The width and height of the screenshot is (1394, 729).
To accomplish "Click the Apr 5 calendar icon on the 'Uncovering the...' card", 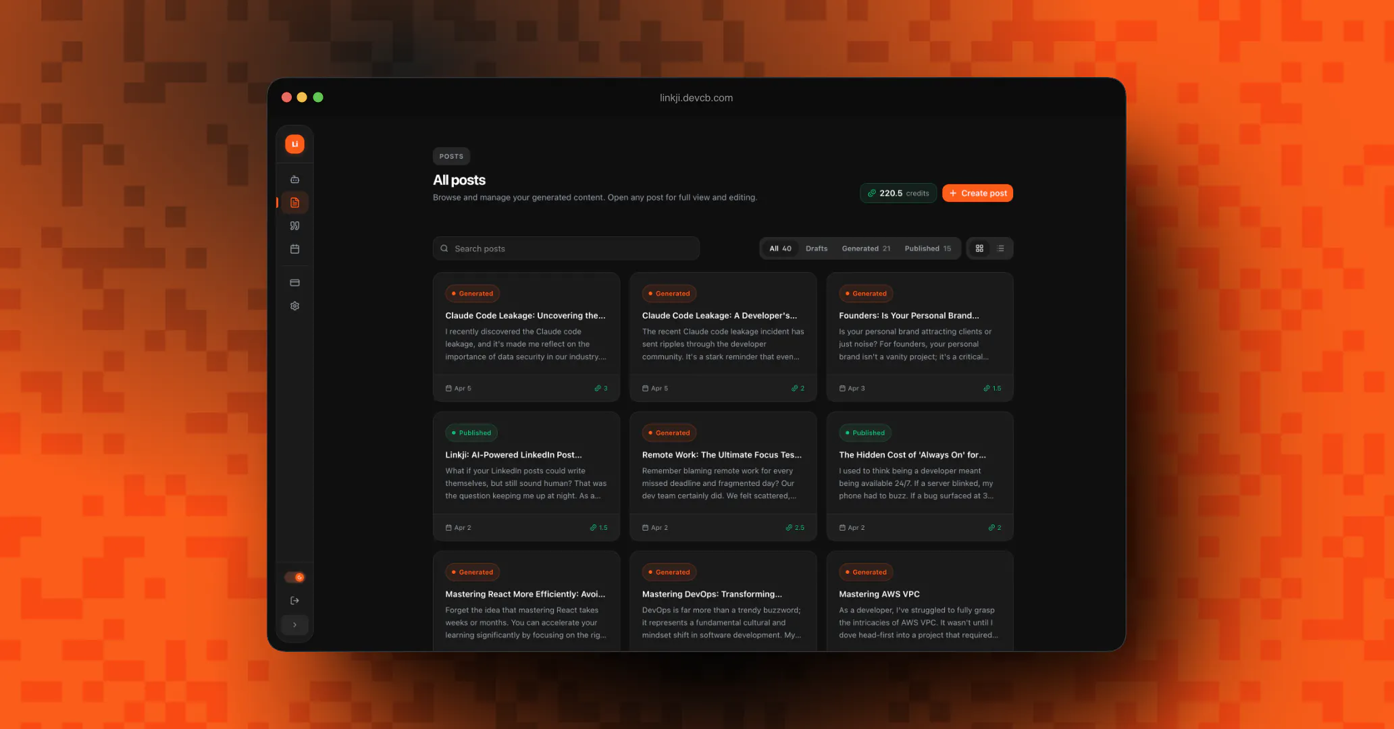I will [x=448, y=388].
